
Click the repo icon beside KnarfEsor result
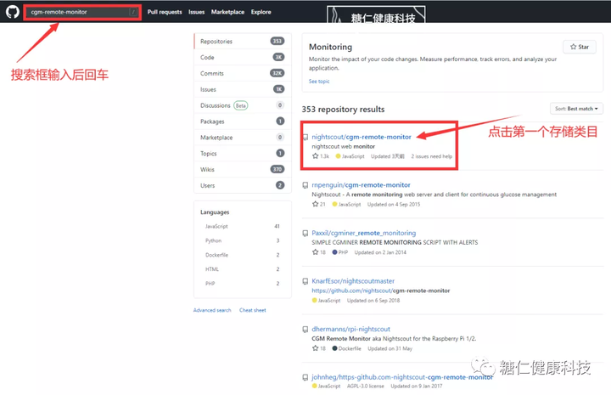point(305,281)
